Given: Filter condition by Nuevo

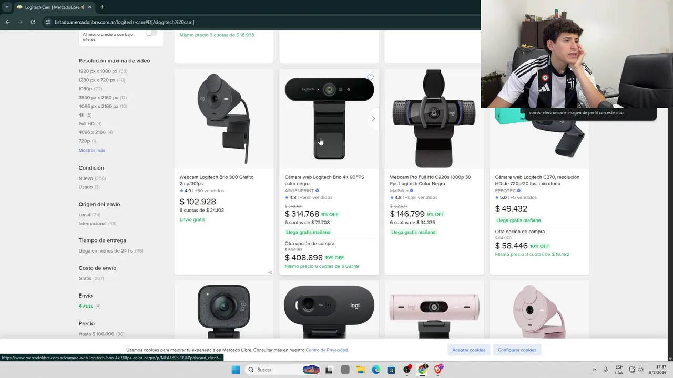Looking at the screenshot, I should (86, 178).
